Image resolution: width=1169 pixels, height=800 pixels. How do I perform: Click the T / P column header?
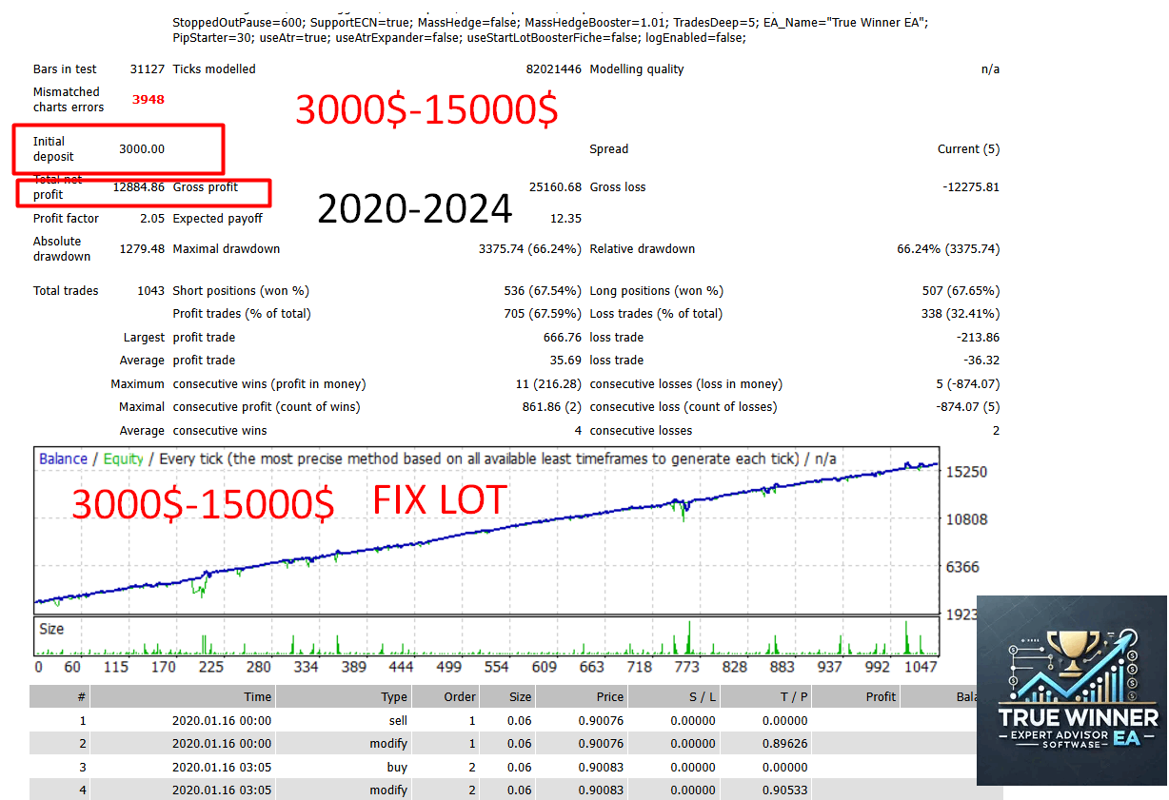pyautogui.click(x=792, y=697)
